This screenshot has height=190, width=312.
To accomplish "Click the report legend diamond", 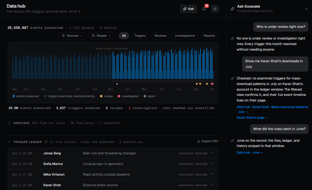I will [x=145, y=96].
